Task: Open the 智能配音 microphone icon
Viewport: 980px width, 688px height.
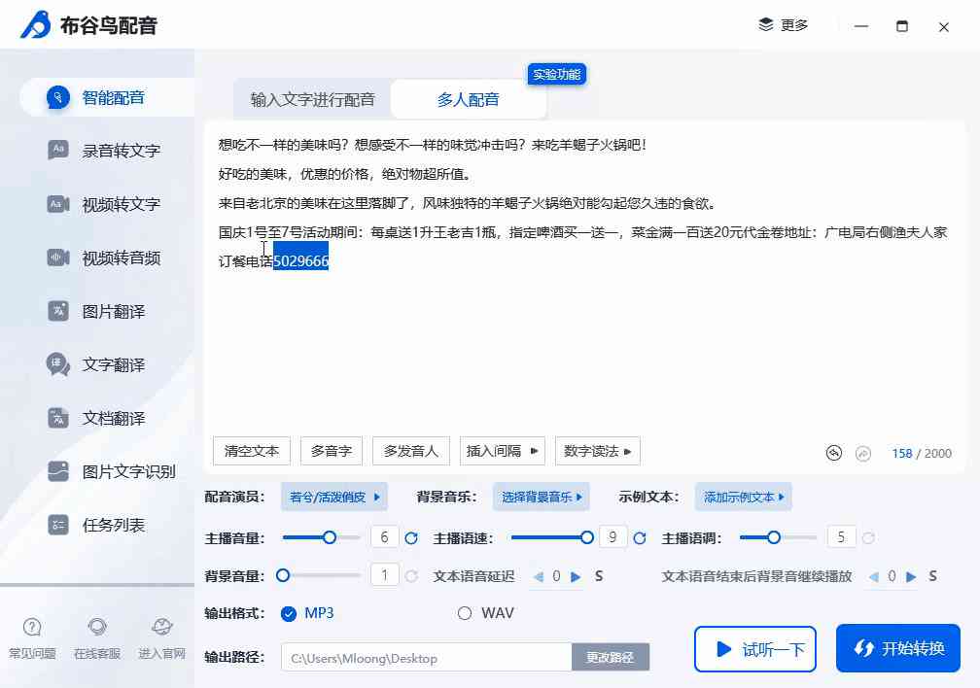Action: (x=58, y=97)
